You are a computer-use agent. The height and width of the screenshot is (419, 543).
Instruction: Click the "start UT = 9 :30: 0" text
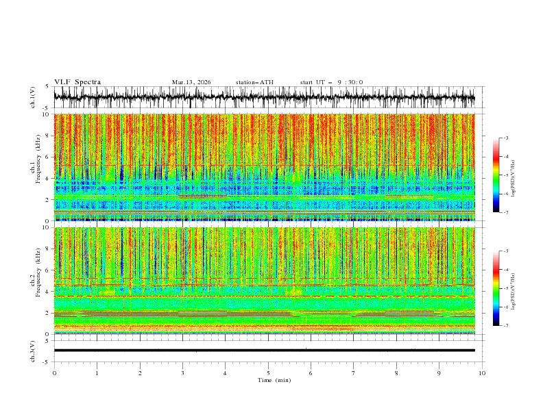point(331,82)
